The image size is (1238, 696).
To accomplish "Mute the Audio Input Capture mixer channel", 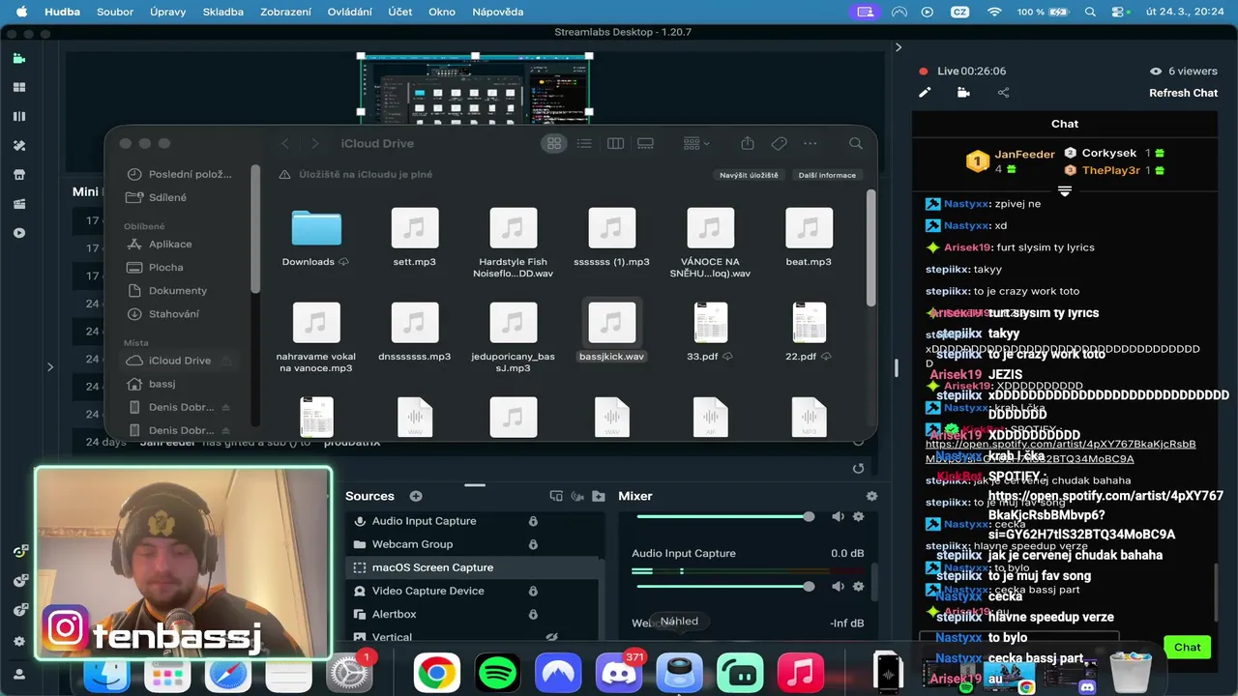I will 838,587.
